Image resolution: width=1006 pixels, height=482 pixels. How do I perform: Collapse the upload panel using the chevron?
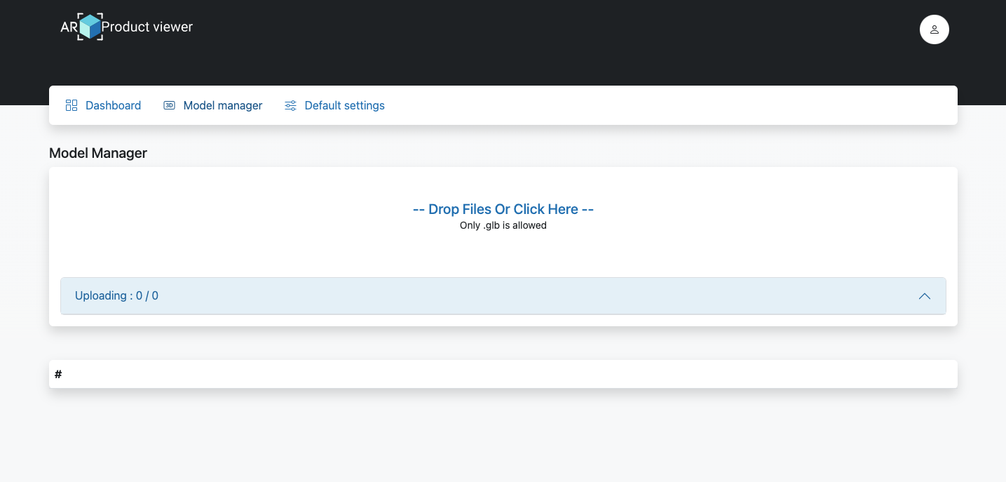(924, 296)
